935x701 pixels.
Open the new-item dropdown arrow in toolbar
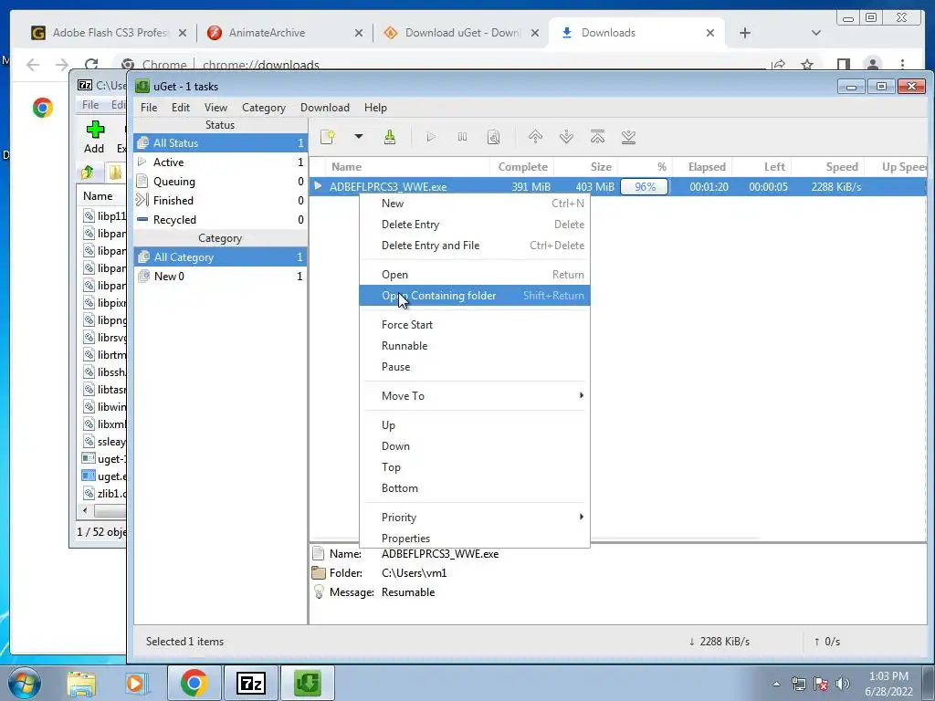[358, 137]
